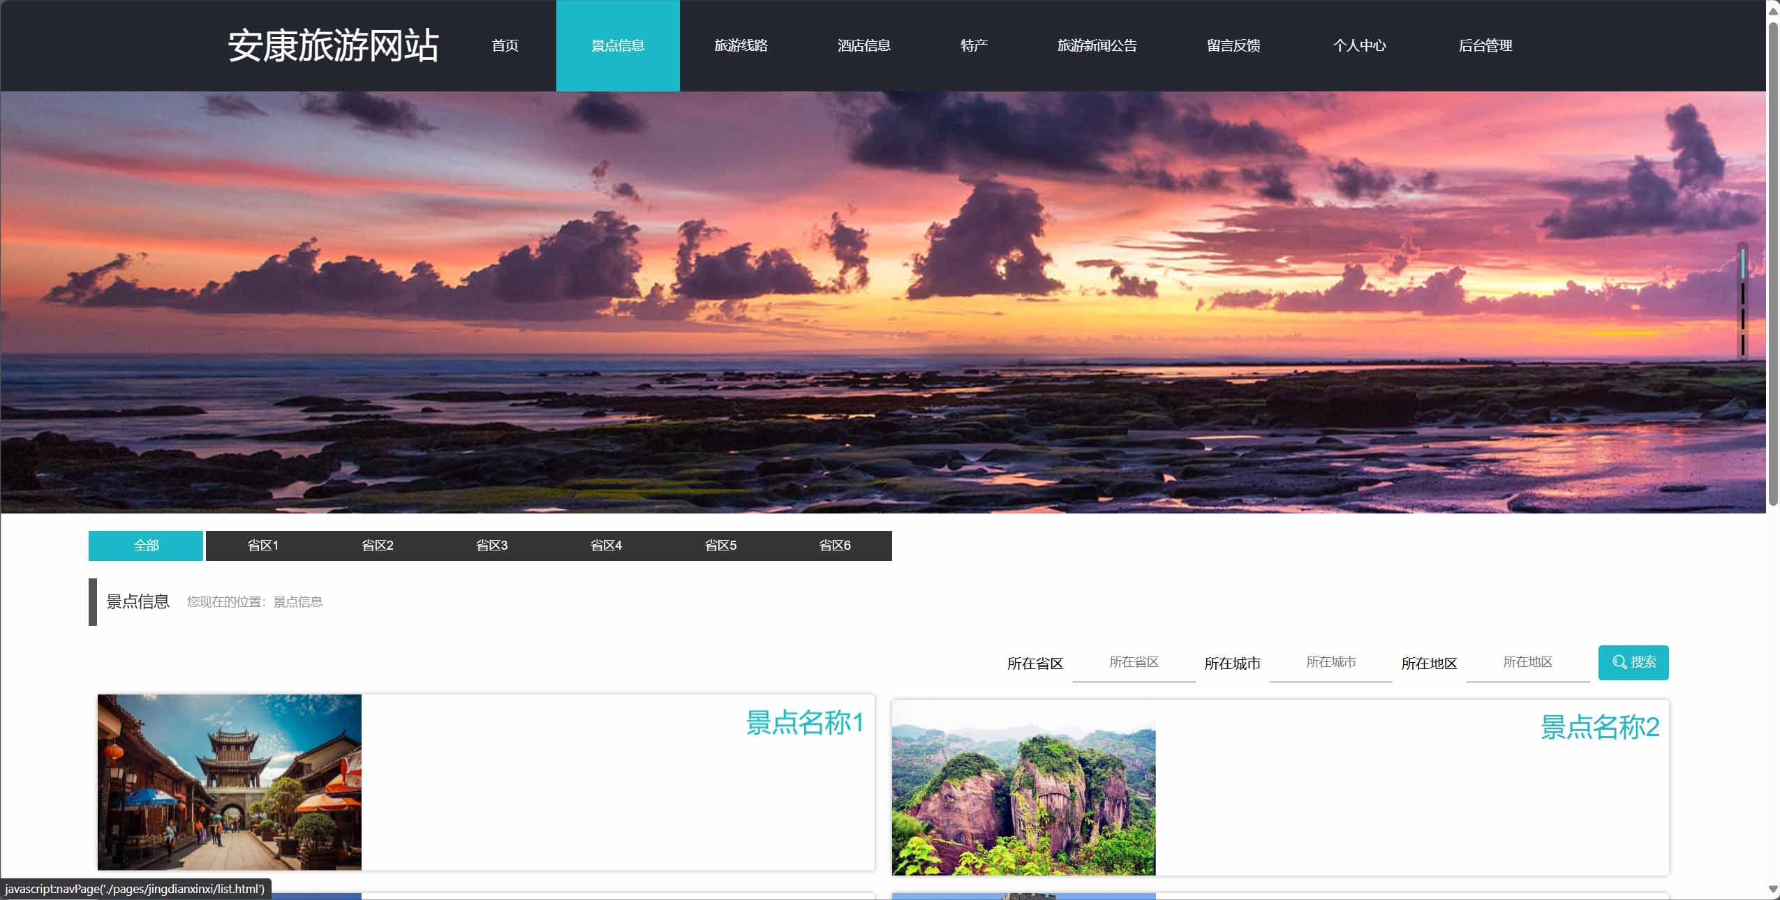Open the 景点名称2 title link
1780x900 pixels.
[1599, 728]
